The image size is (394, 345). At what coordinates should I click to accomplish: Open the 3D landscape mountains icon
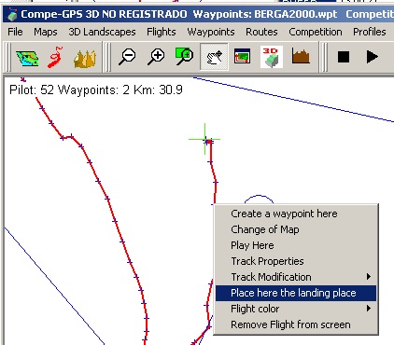tap(84, 58)
